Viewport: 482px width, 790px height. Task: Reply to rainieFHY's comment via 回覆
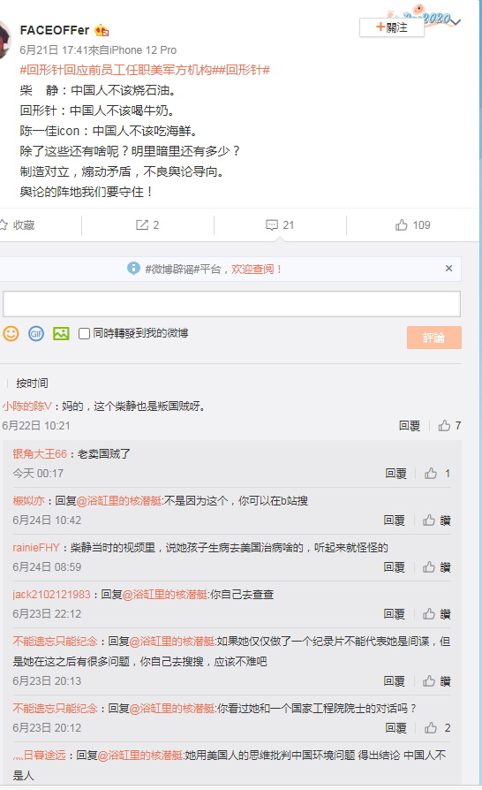pos(394,567)
